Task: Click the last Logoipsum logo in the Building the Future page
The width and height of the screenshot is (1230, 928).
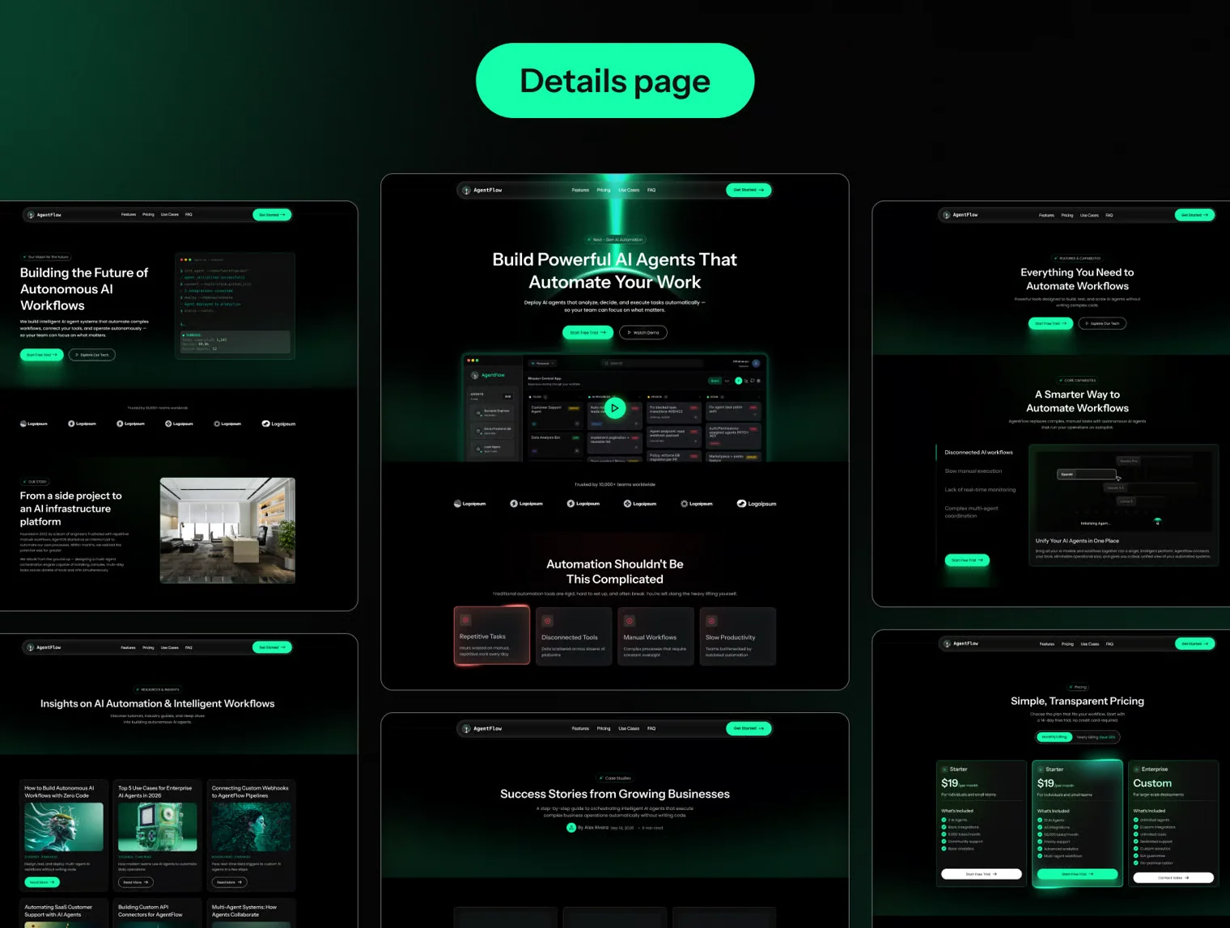Action: 278,424
